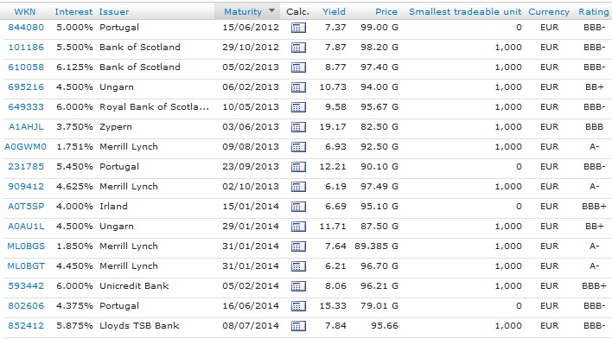
Task: Open calculator icon in row ML0BGS
Action: 298,246
